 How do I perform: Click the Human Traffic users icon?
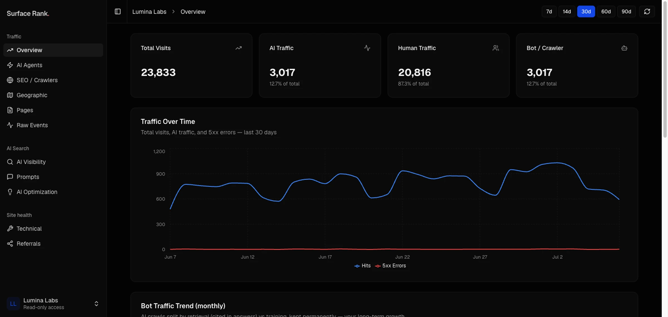(x=496, y=48)
